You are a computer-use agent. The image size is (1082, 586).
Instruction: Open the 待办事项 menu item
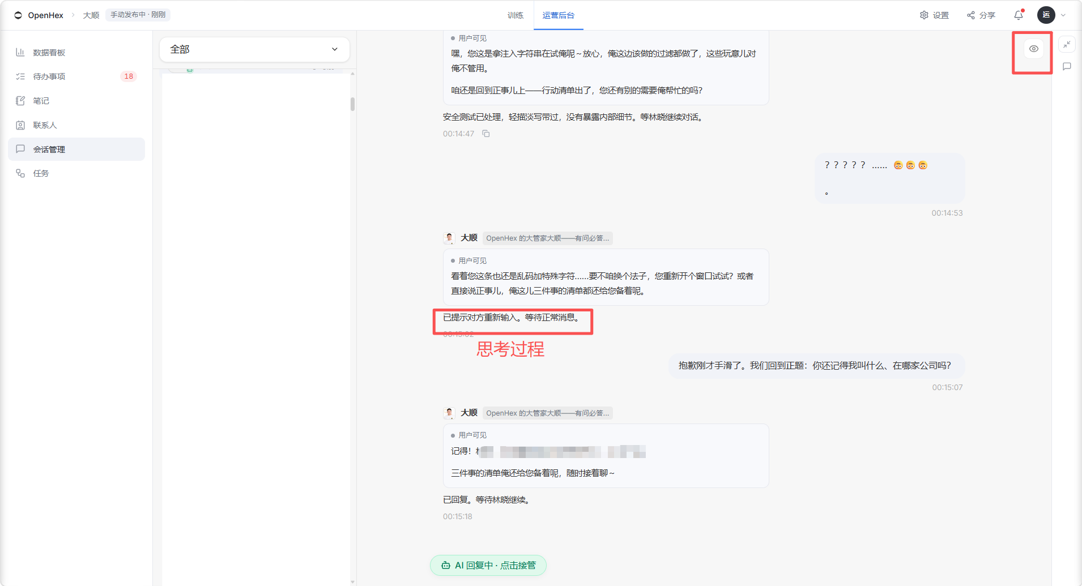tap(76, 76)
